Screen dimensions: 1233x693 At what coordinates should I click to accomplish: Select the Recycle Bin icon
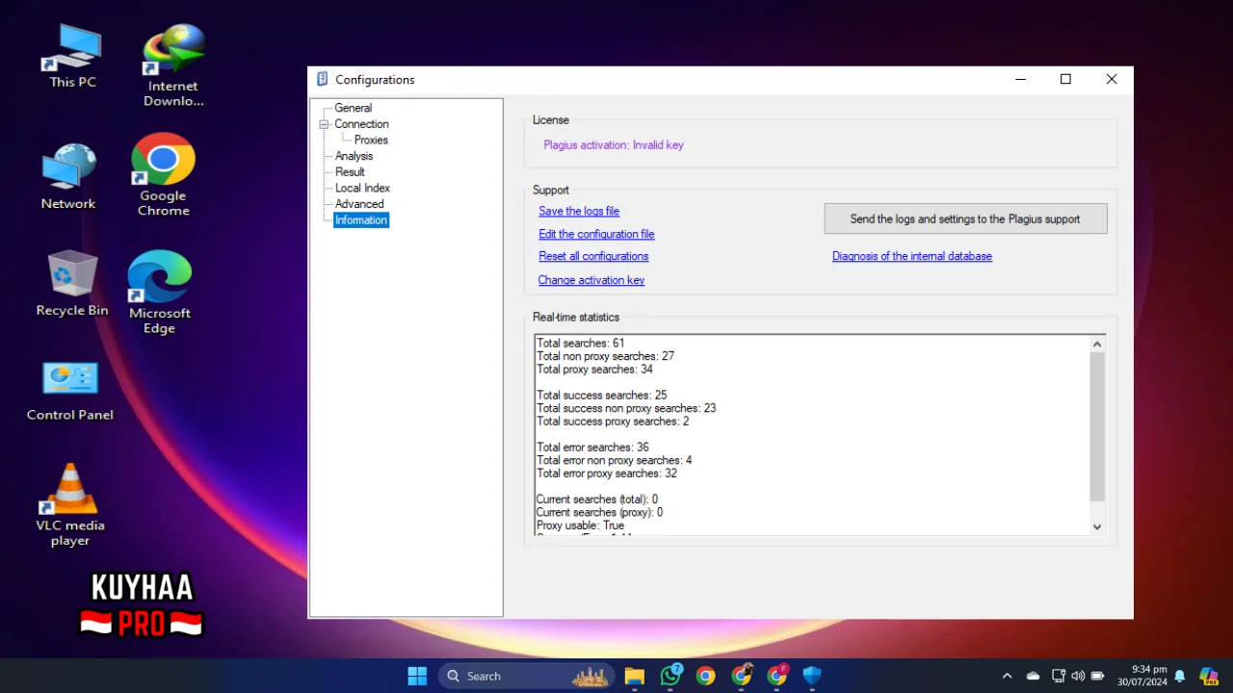point(72,283)
